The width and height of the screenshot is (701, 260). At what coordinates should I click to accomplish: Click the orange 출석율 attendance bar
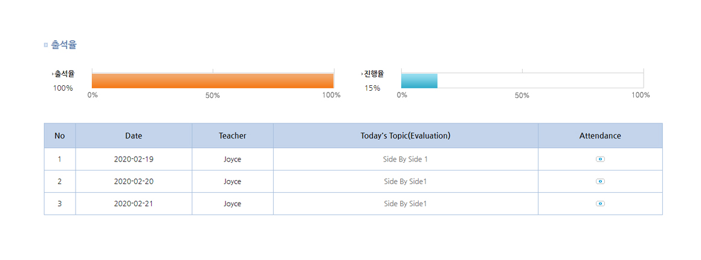pyautogui.click(x=213, y=80)
